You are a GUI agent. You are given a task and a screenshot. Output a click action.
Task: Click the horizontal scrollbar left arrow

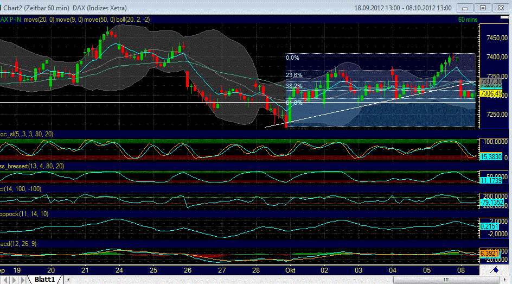coord(68,280)
